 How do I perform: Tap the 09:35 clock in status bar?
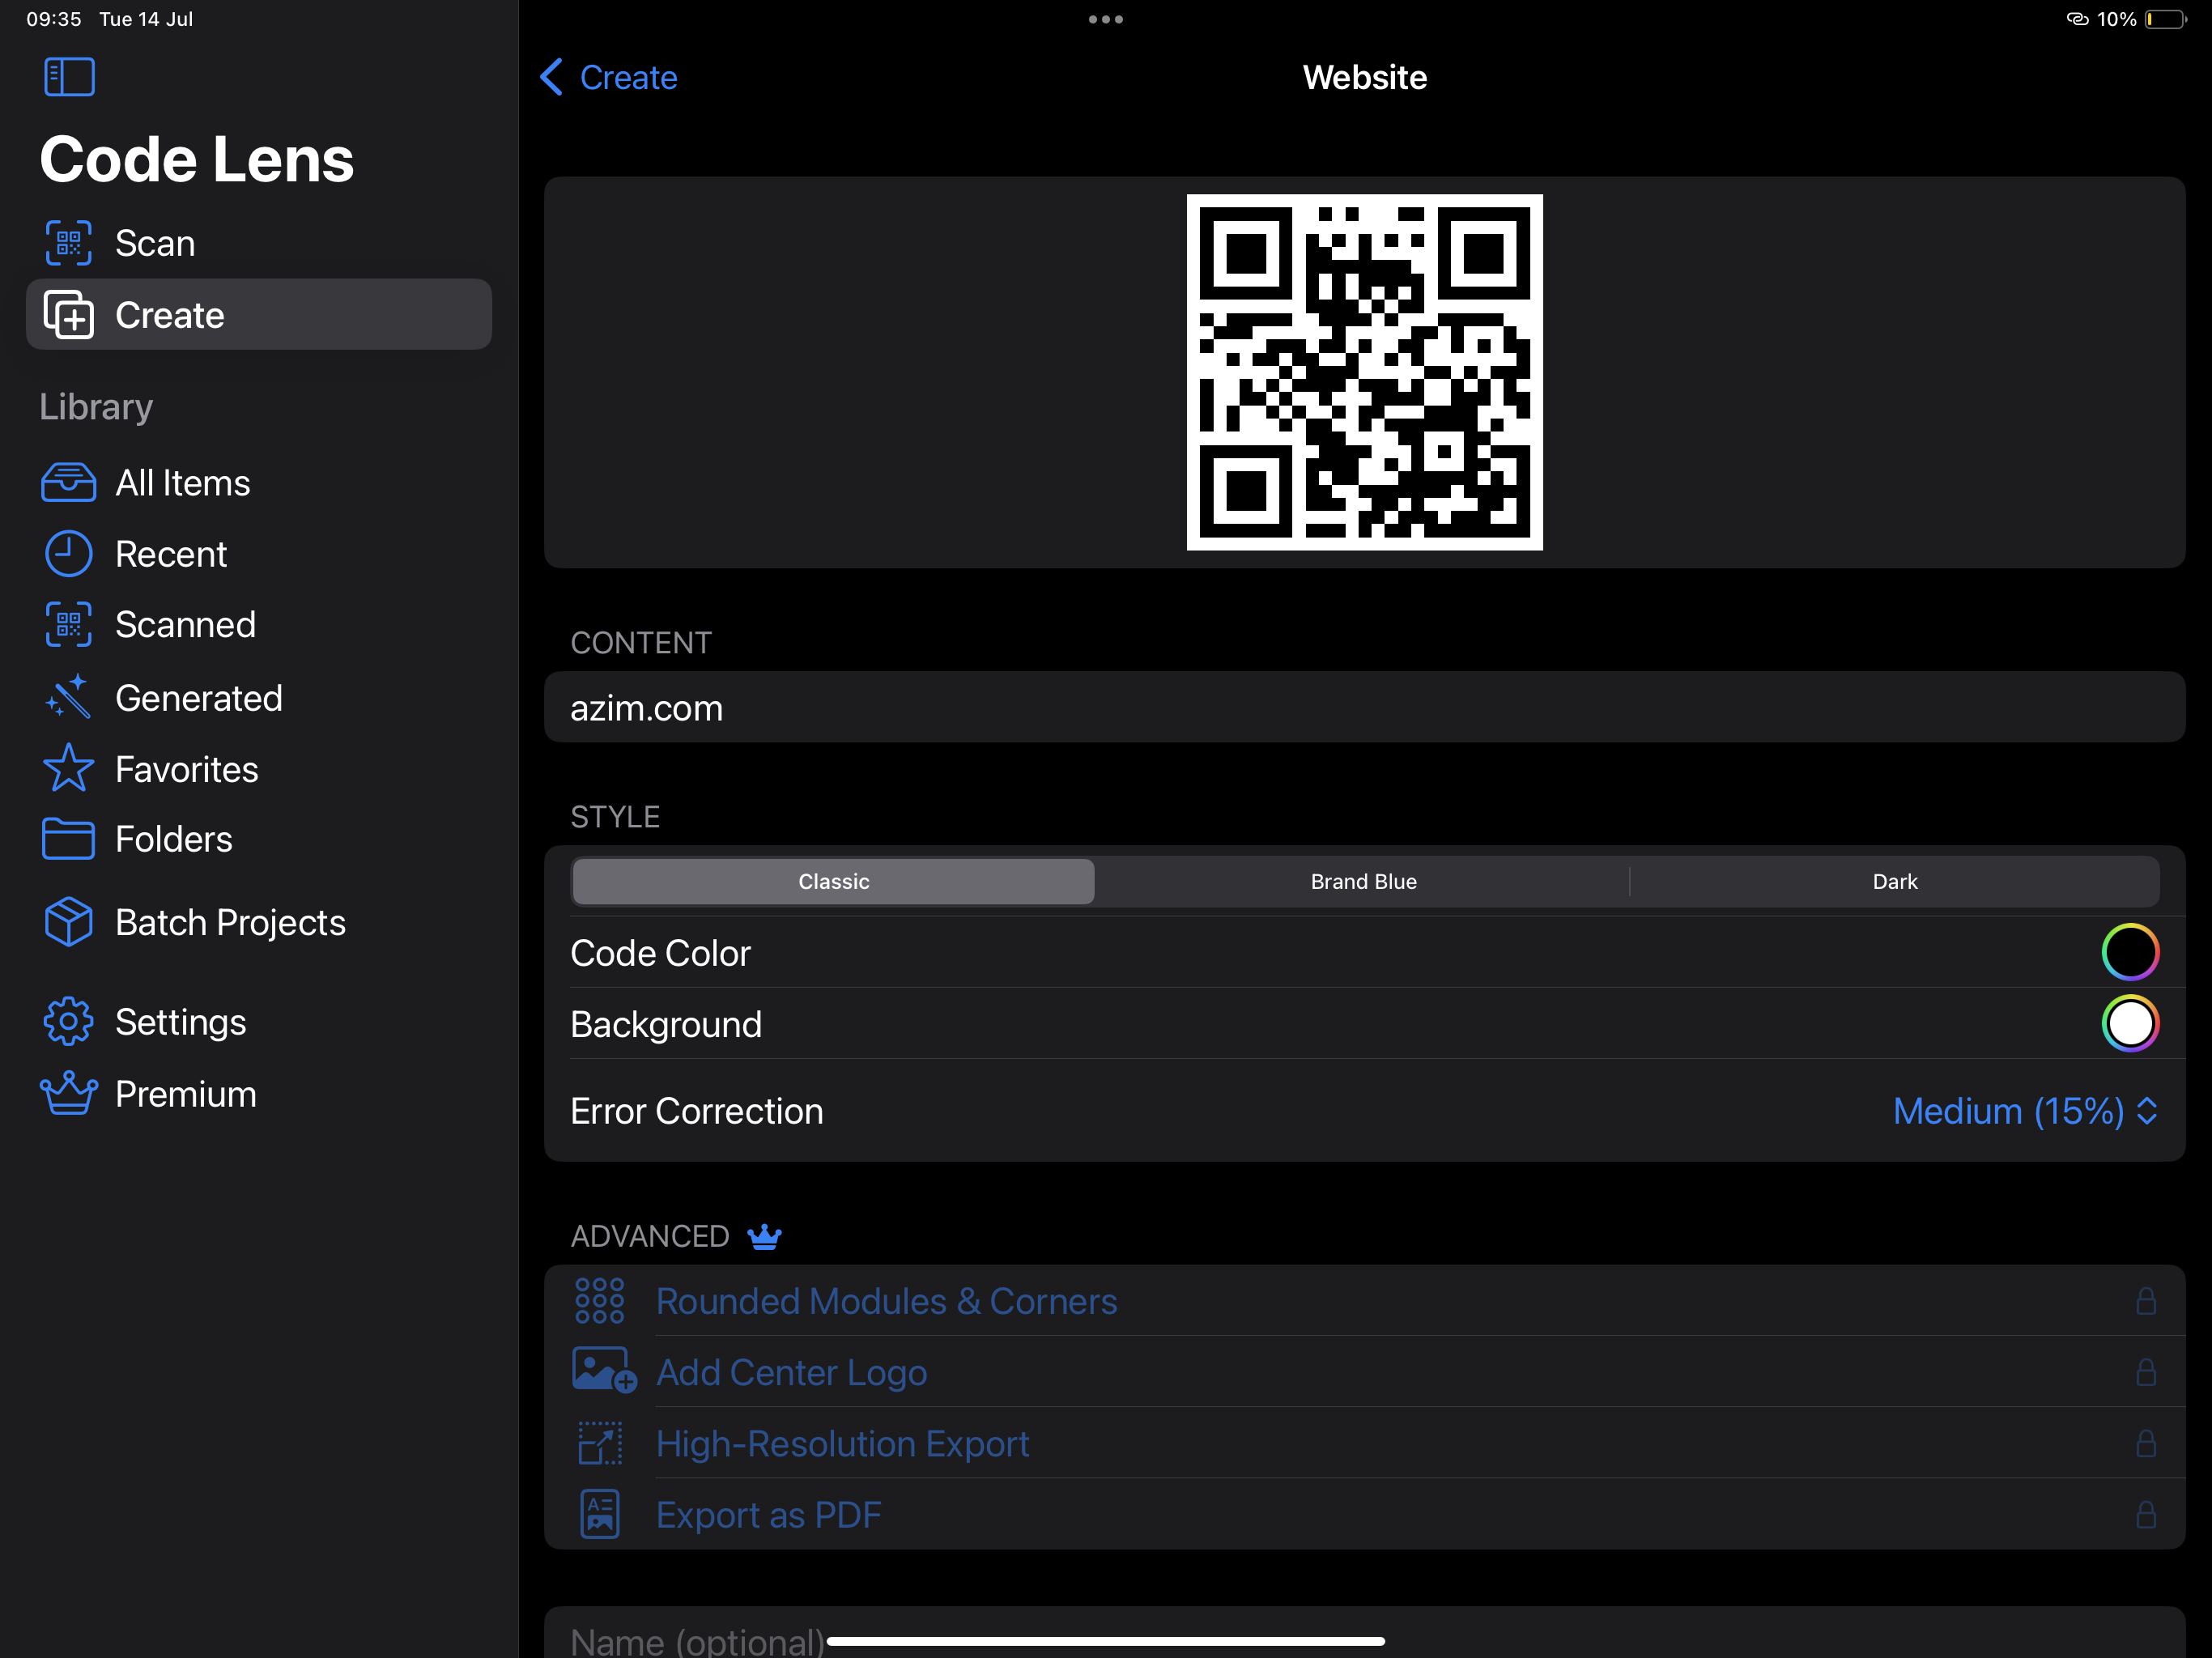[x=54, y=19]
